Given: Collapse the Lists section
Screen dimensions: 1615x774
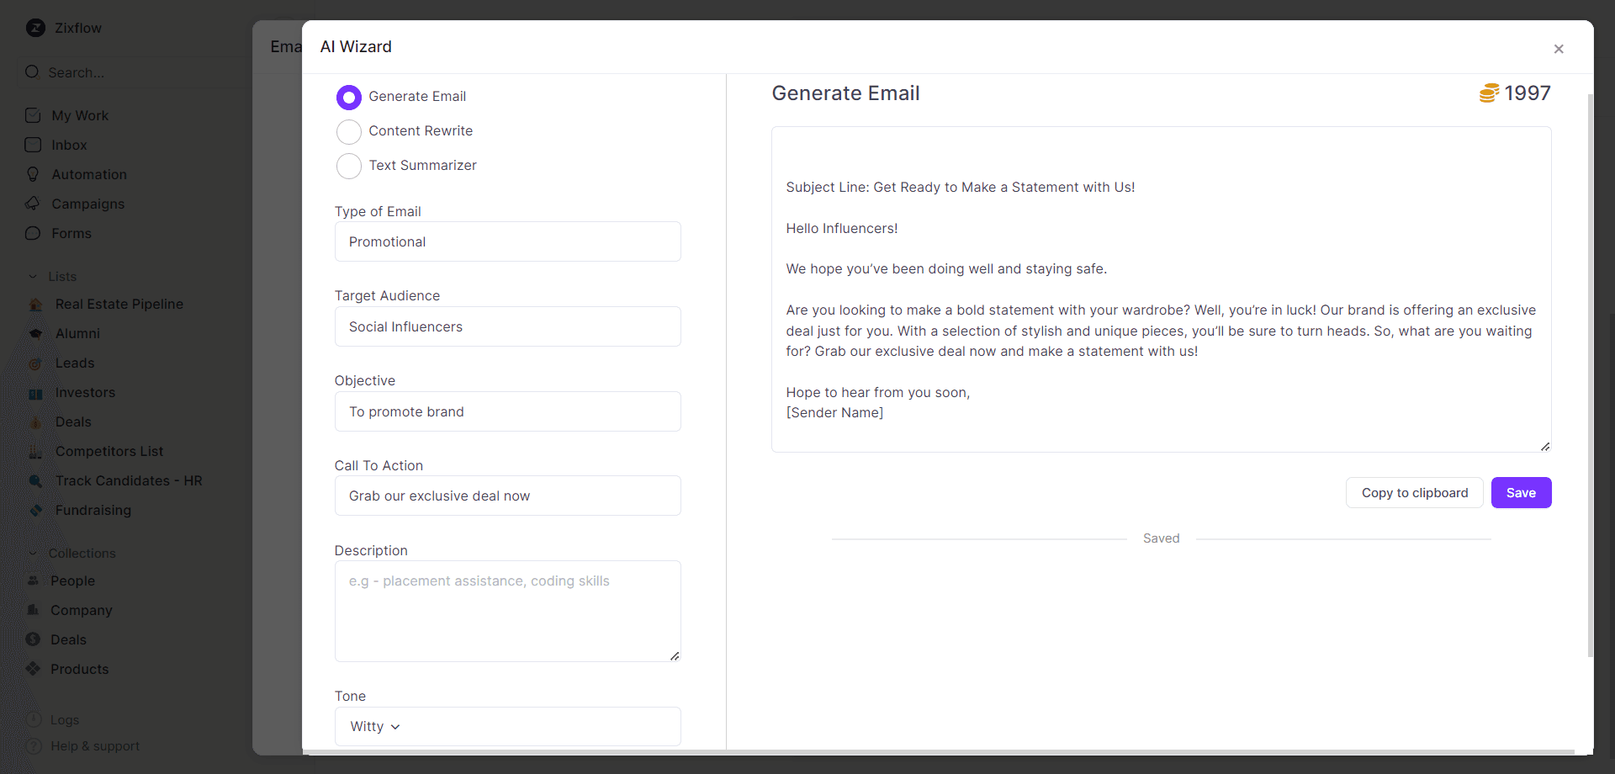Looking at the screenshot, I should point(33,276).
